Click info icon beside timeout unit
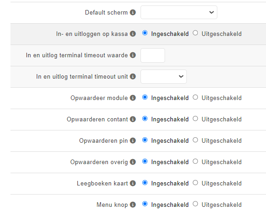 (133, 76)
